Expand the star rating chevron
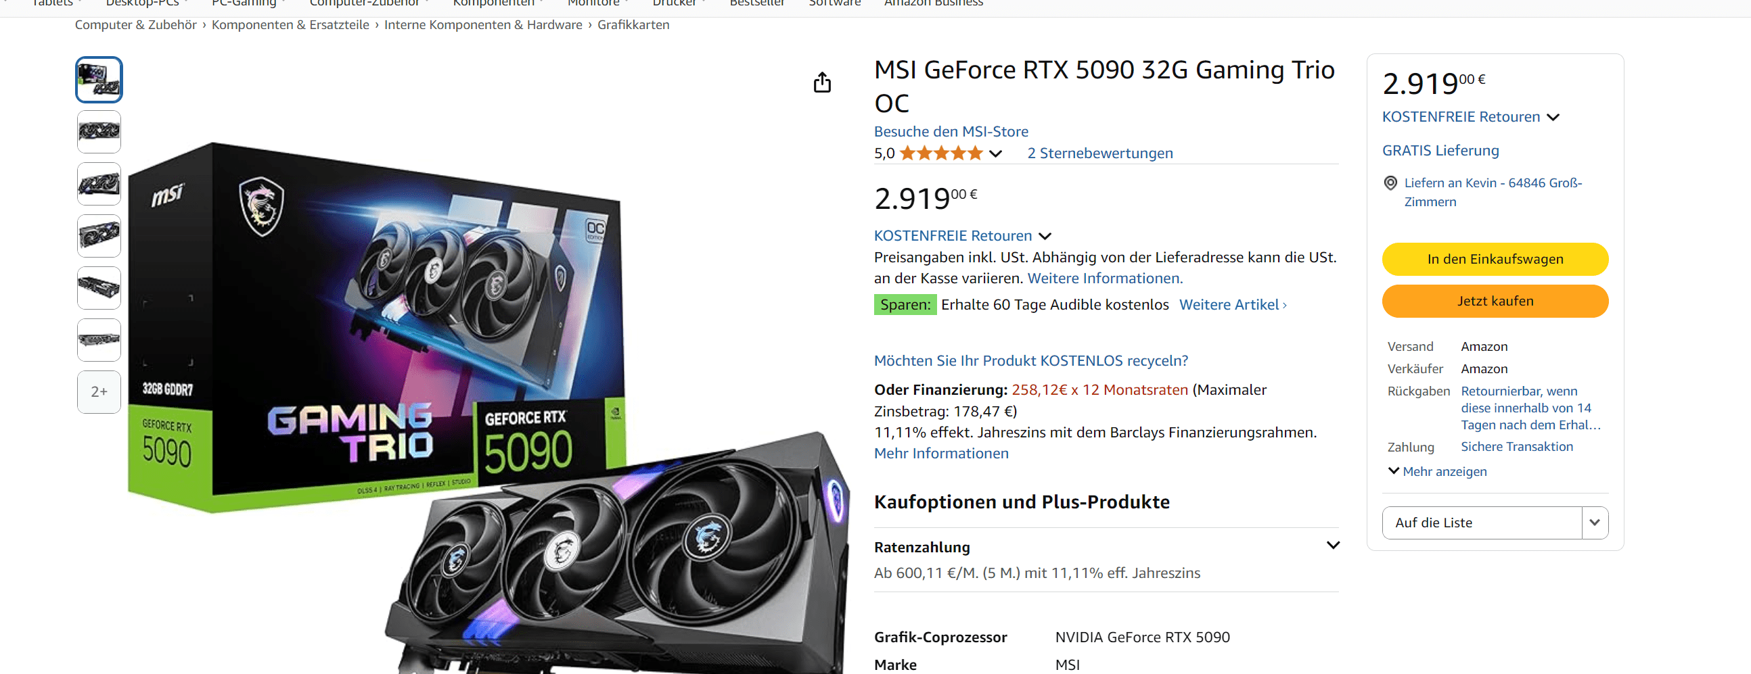 click(995, 153)
